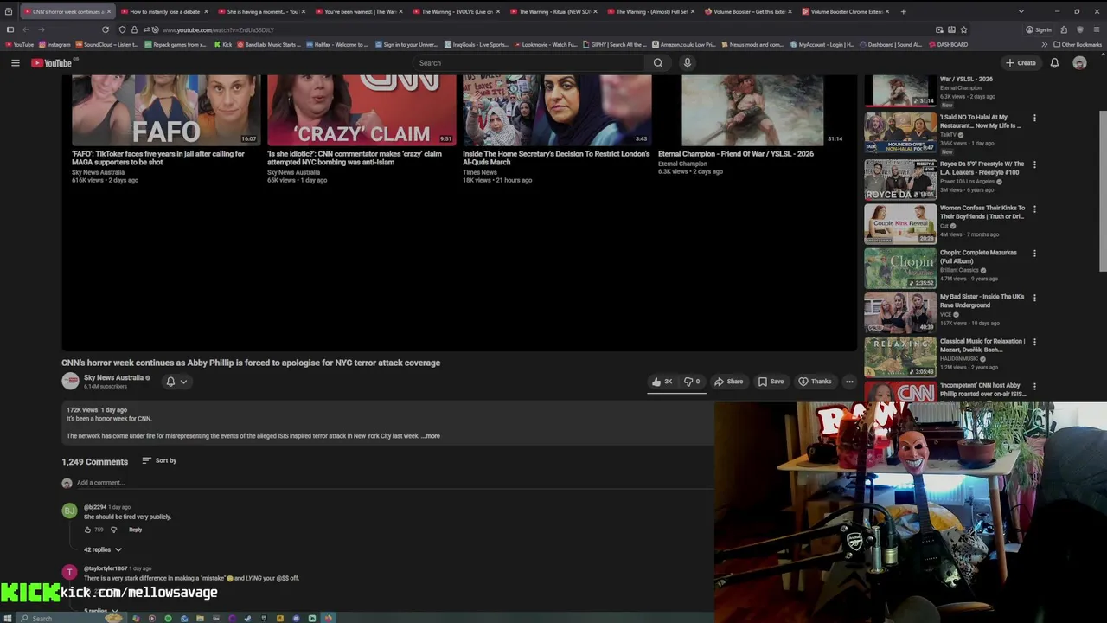This screenshot has height=623, width=1107.
Task: Switch to 'Volume Booster Chrome Extension' tab
Action: (846, 11)
